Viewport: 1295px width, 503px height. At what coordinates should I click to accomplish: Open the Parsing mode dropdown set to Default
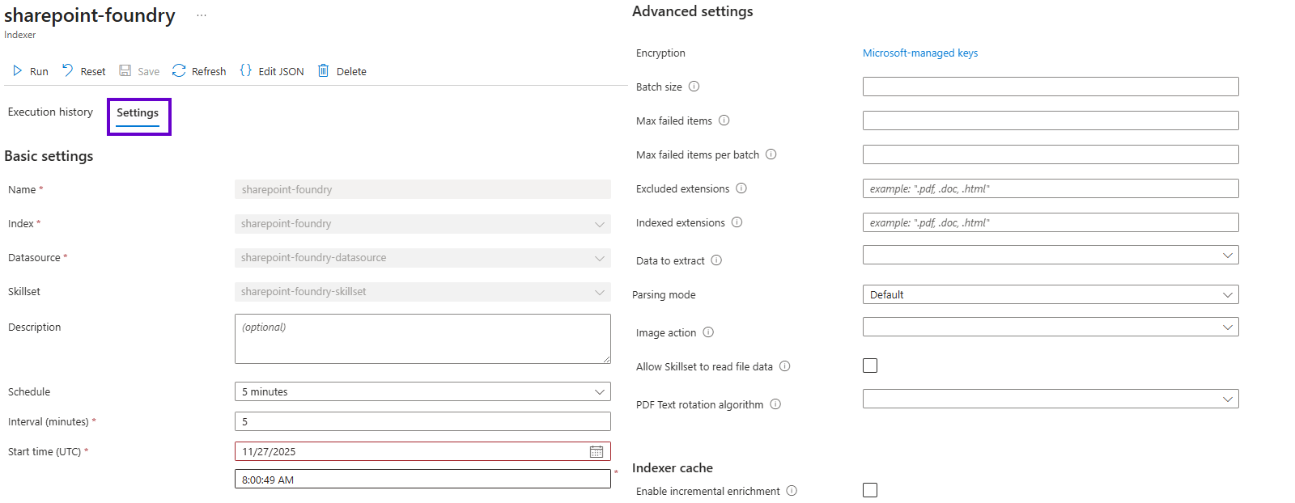click(1051, 294)
